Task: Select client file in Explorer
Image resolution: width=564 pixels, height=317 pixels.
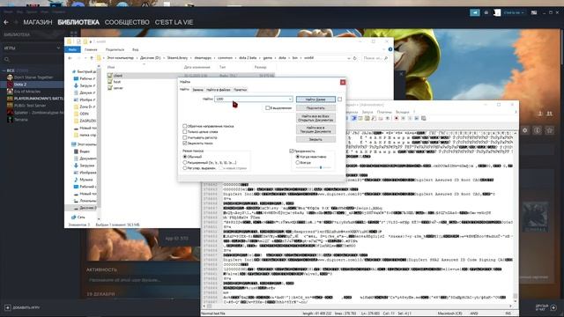Action: 117,76
